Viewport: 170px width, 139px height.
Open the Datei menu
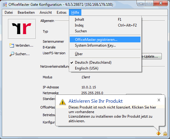[x=9, y=12]
